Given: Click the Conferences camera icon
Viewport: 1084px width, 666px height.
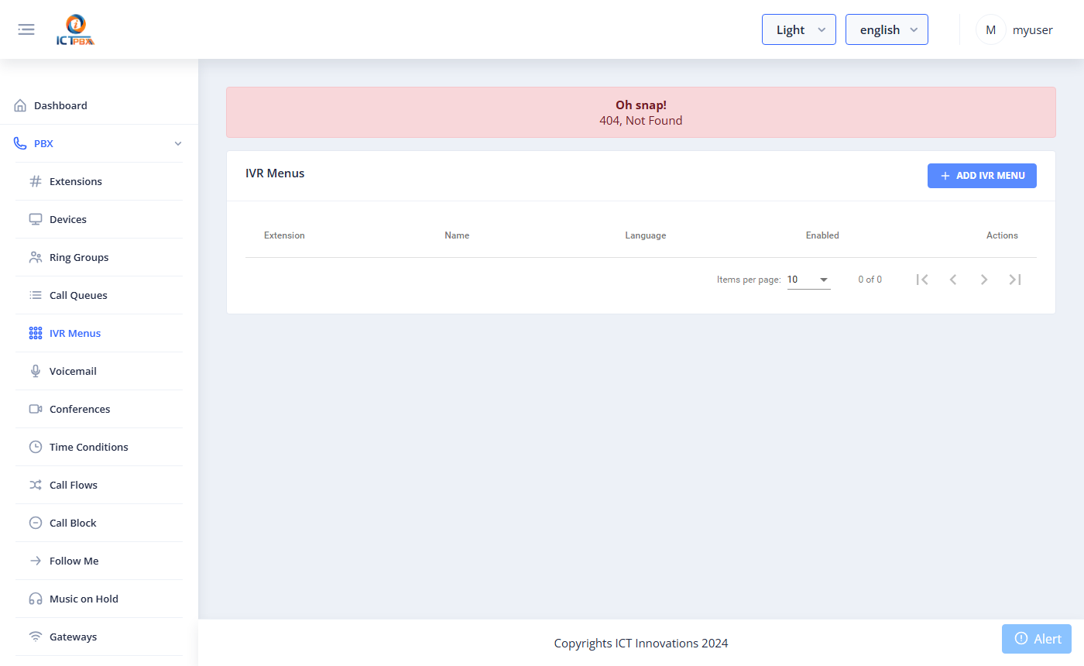Looking at the screenshot, I should point(36,409).
